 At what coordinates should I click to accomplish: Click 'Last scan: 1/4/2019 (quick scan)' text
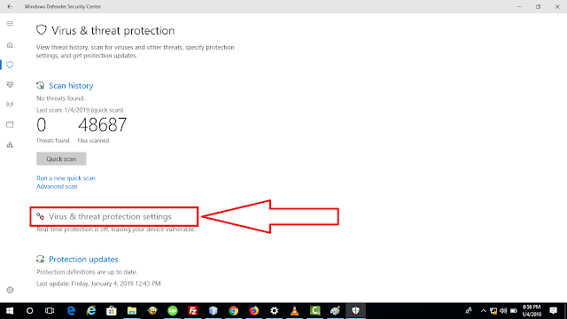[80, 110]
